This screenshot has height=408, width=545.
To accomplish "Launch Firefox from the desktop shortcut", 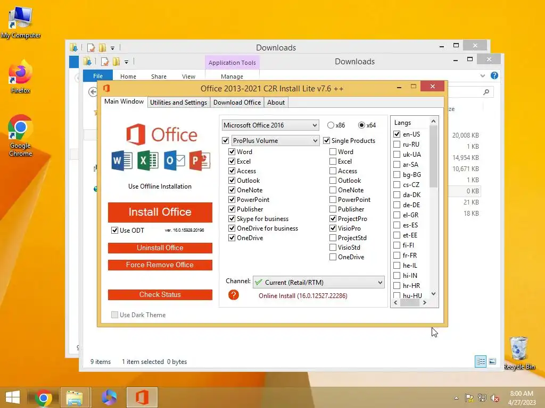I will tap(21, 77).
